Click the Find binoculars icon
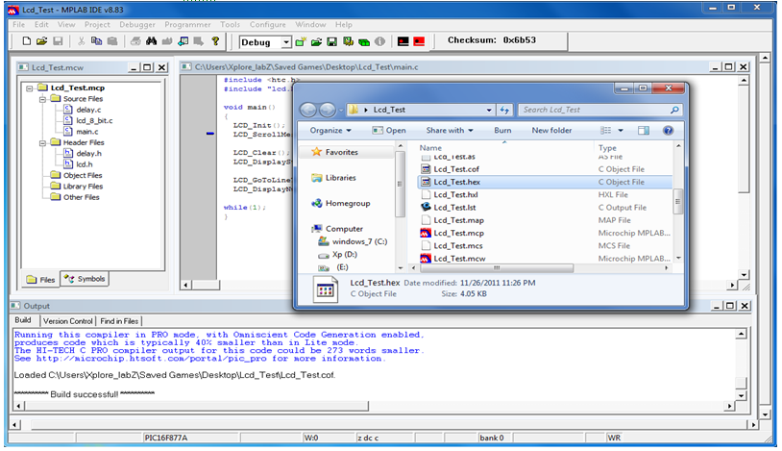782x451 pixels. pos(151,41)
